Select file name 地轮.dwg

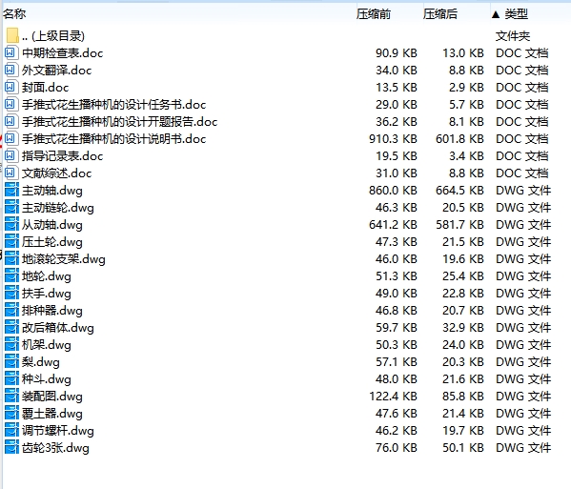(x=47, y=276)
